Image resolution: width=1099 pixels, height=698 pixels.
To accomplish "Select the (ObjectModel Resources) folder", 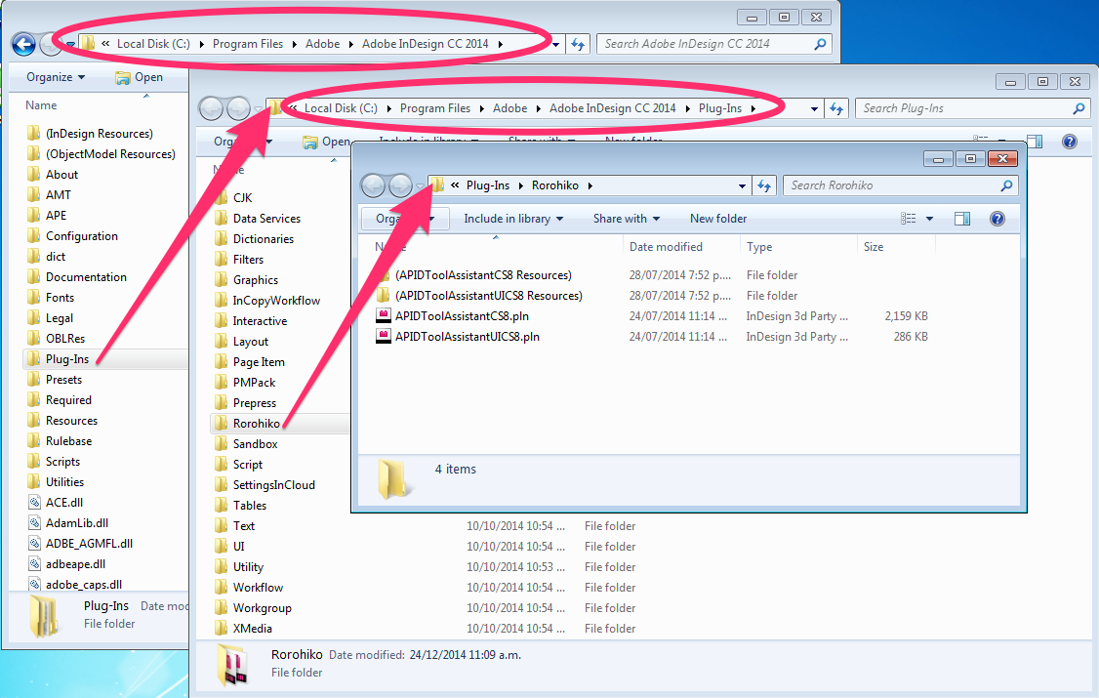I will (x=110, y=154).
